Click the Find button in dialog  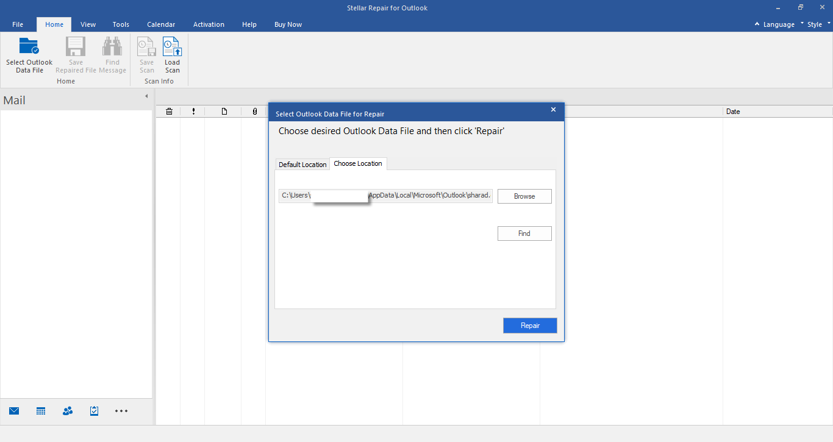tap(524, 233)
